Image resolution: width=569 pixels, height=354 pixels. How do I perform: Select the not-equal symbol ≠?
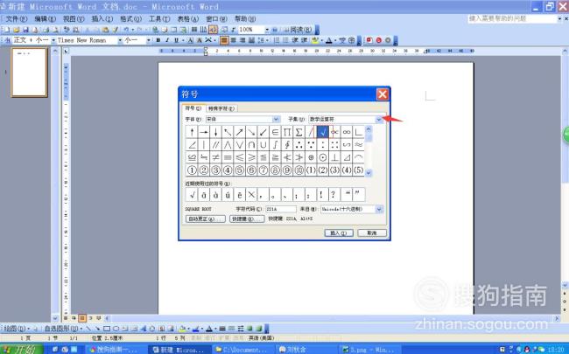click(215, 157)
